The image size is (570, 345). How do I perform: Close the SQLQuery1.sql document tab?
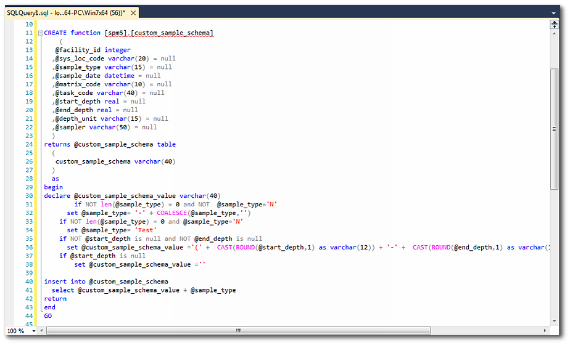point(133,13)
